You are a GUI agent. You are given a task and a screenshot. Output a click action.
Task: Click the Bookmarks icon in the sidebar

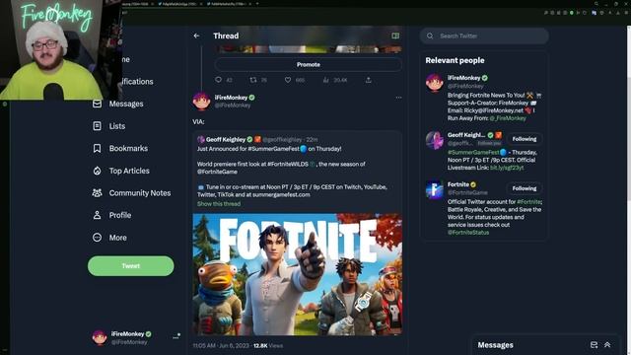[97, 148]
